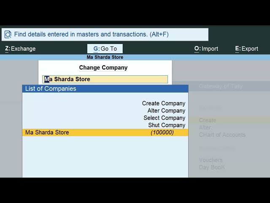The height and width of the screenshot is (203, 270).
Task: Click the Gateway of Tally heading
Action: pyautogui.click(x=221, y=86)
